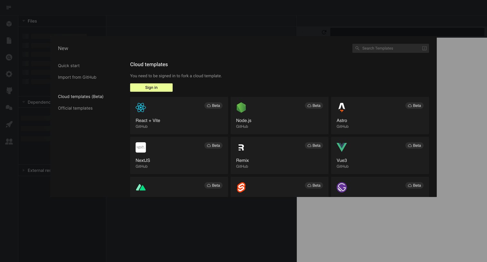487x262 pixels.
Task: Click the orange Svelte logo icon
Action: click(241, 187)
